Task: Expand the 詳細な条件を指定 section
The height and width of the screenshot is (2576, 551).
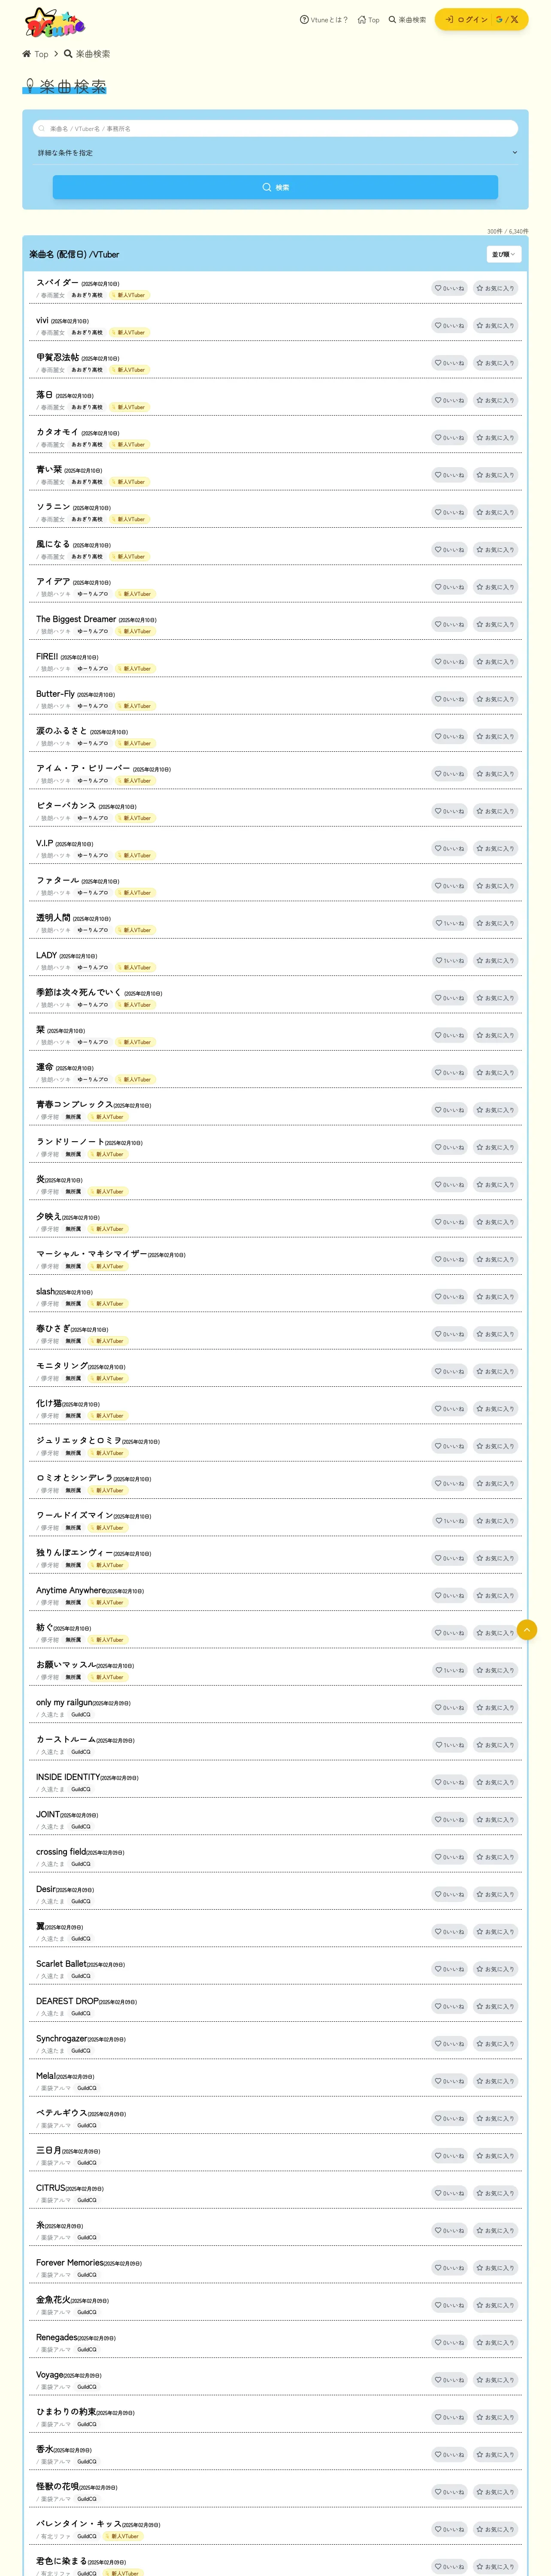Action: 275,153
